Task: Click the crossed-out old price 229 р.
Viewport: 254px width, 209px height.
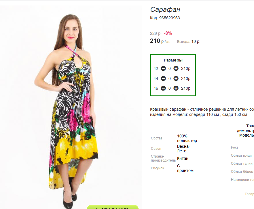Action: [x=156, y=33]
